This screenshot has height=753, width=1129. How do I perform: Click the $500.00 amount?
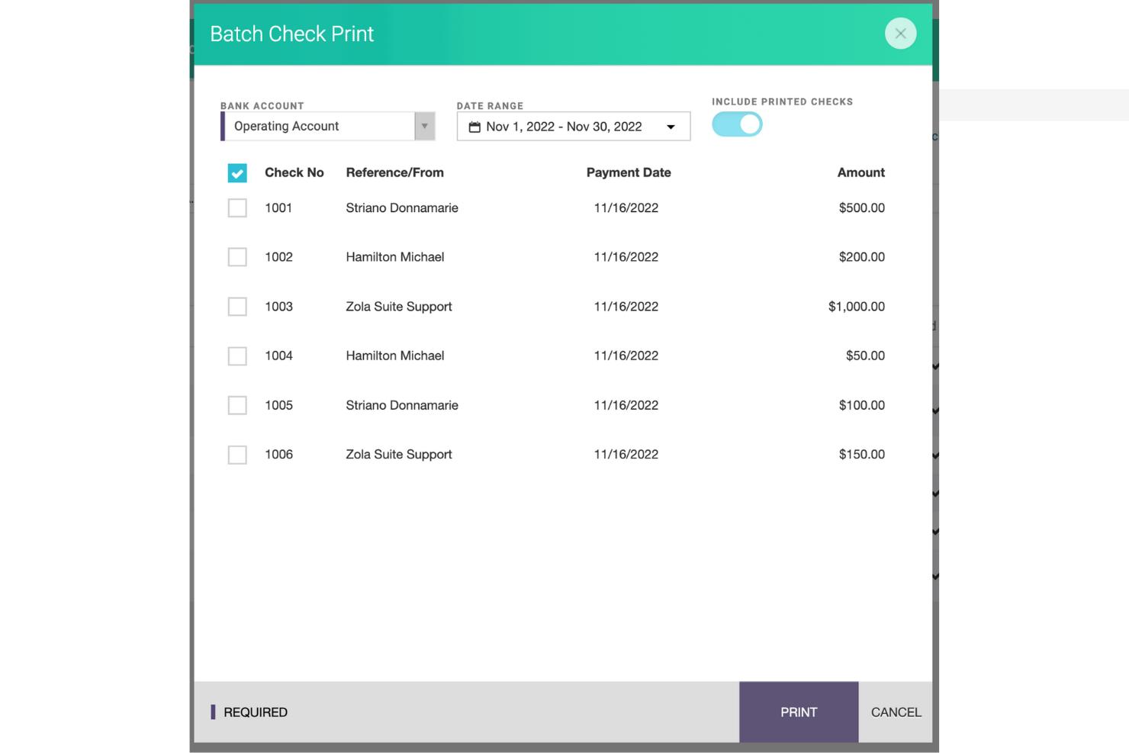coord(861,208)
